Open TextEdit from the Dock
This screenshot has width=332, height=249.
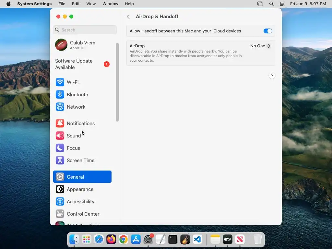coord(160,240)
